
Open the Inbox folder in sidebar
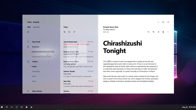pos(34,67)
